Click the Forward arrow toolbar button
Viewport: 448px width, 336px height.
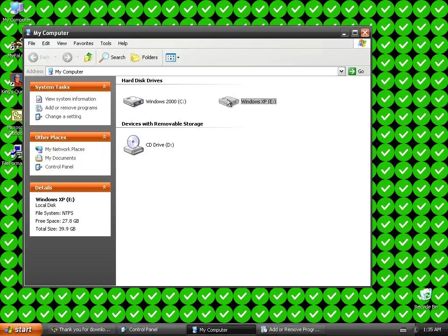(x=67, y=57)
